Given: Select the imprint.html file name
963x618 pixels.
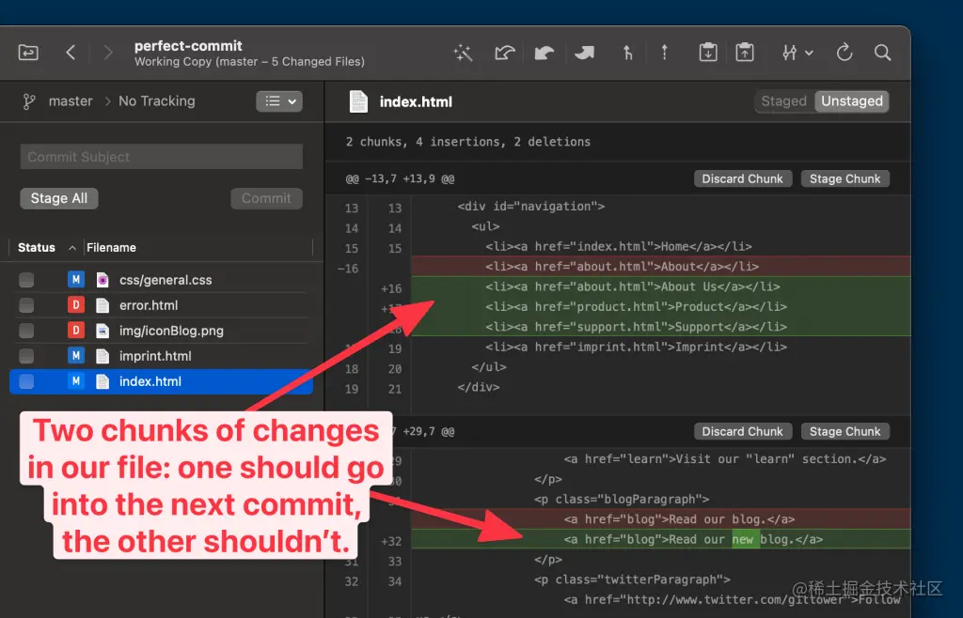Looking at the screenshot, I should pyautogui.click(x=155, y=356).
